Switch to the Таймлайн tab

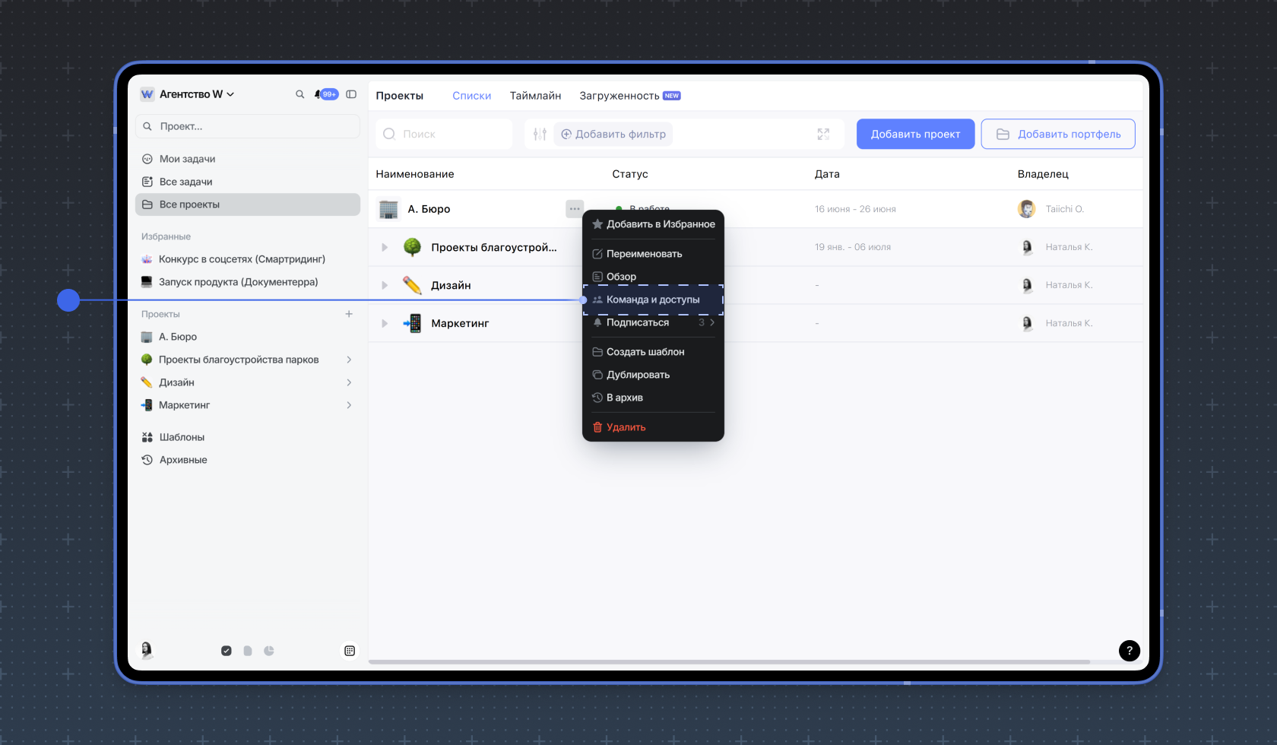[535, 96]
